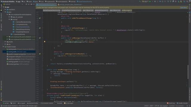Open the Device File Explorer side panel button
Screen dimensions: 191x107
click(x=190, y=94)
